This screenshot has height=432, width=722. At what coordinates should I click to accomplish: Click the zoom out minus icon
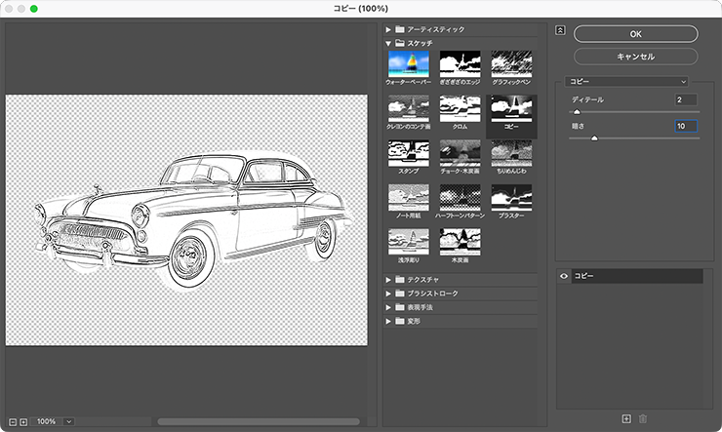(11, 421)
